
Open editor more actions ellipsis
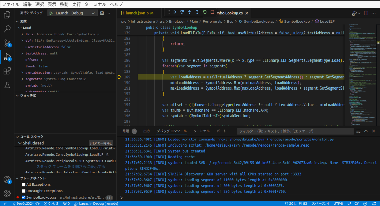click(374, 13)
